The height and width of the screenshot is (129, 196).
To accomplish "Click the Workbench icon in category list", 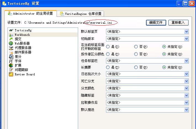I will coord(11,35).
